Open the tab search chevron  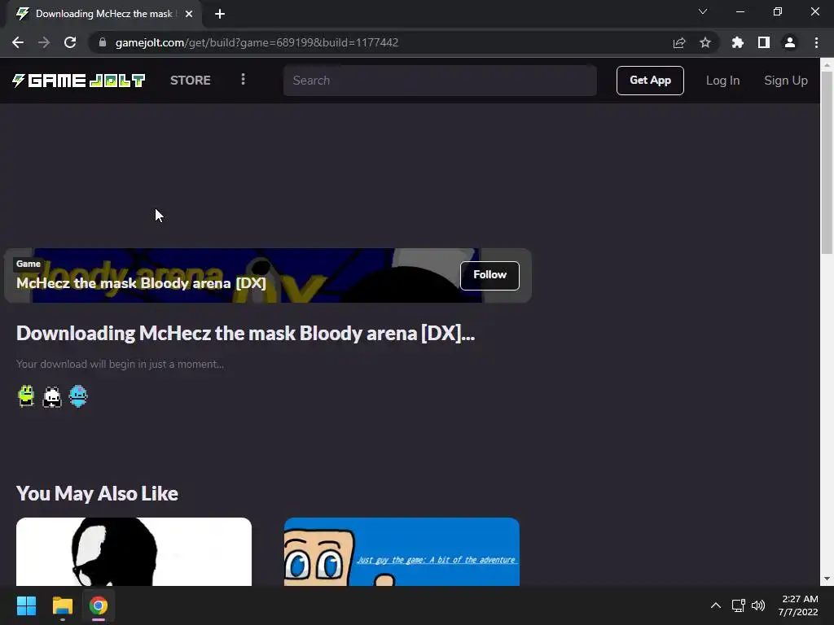click(x=703, y=11)
